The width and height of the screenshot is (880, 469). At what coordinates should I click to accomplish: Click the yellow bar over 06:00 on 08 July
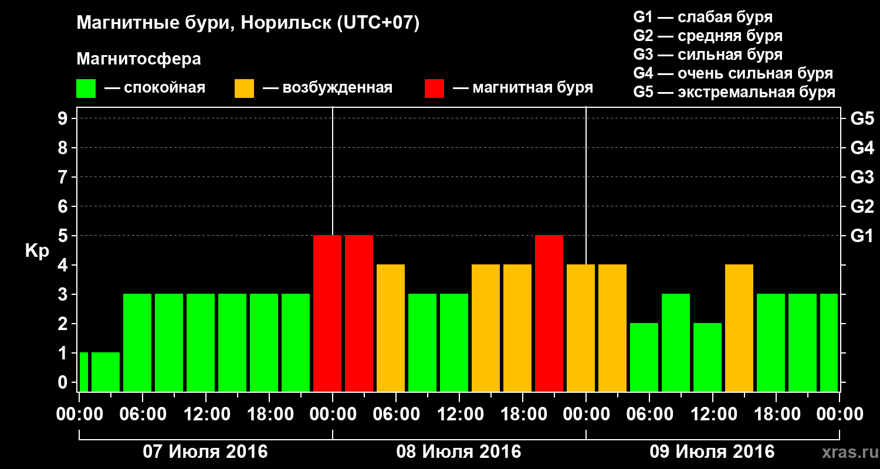(x=391, y=328)
